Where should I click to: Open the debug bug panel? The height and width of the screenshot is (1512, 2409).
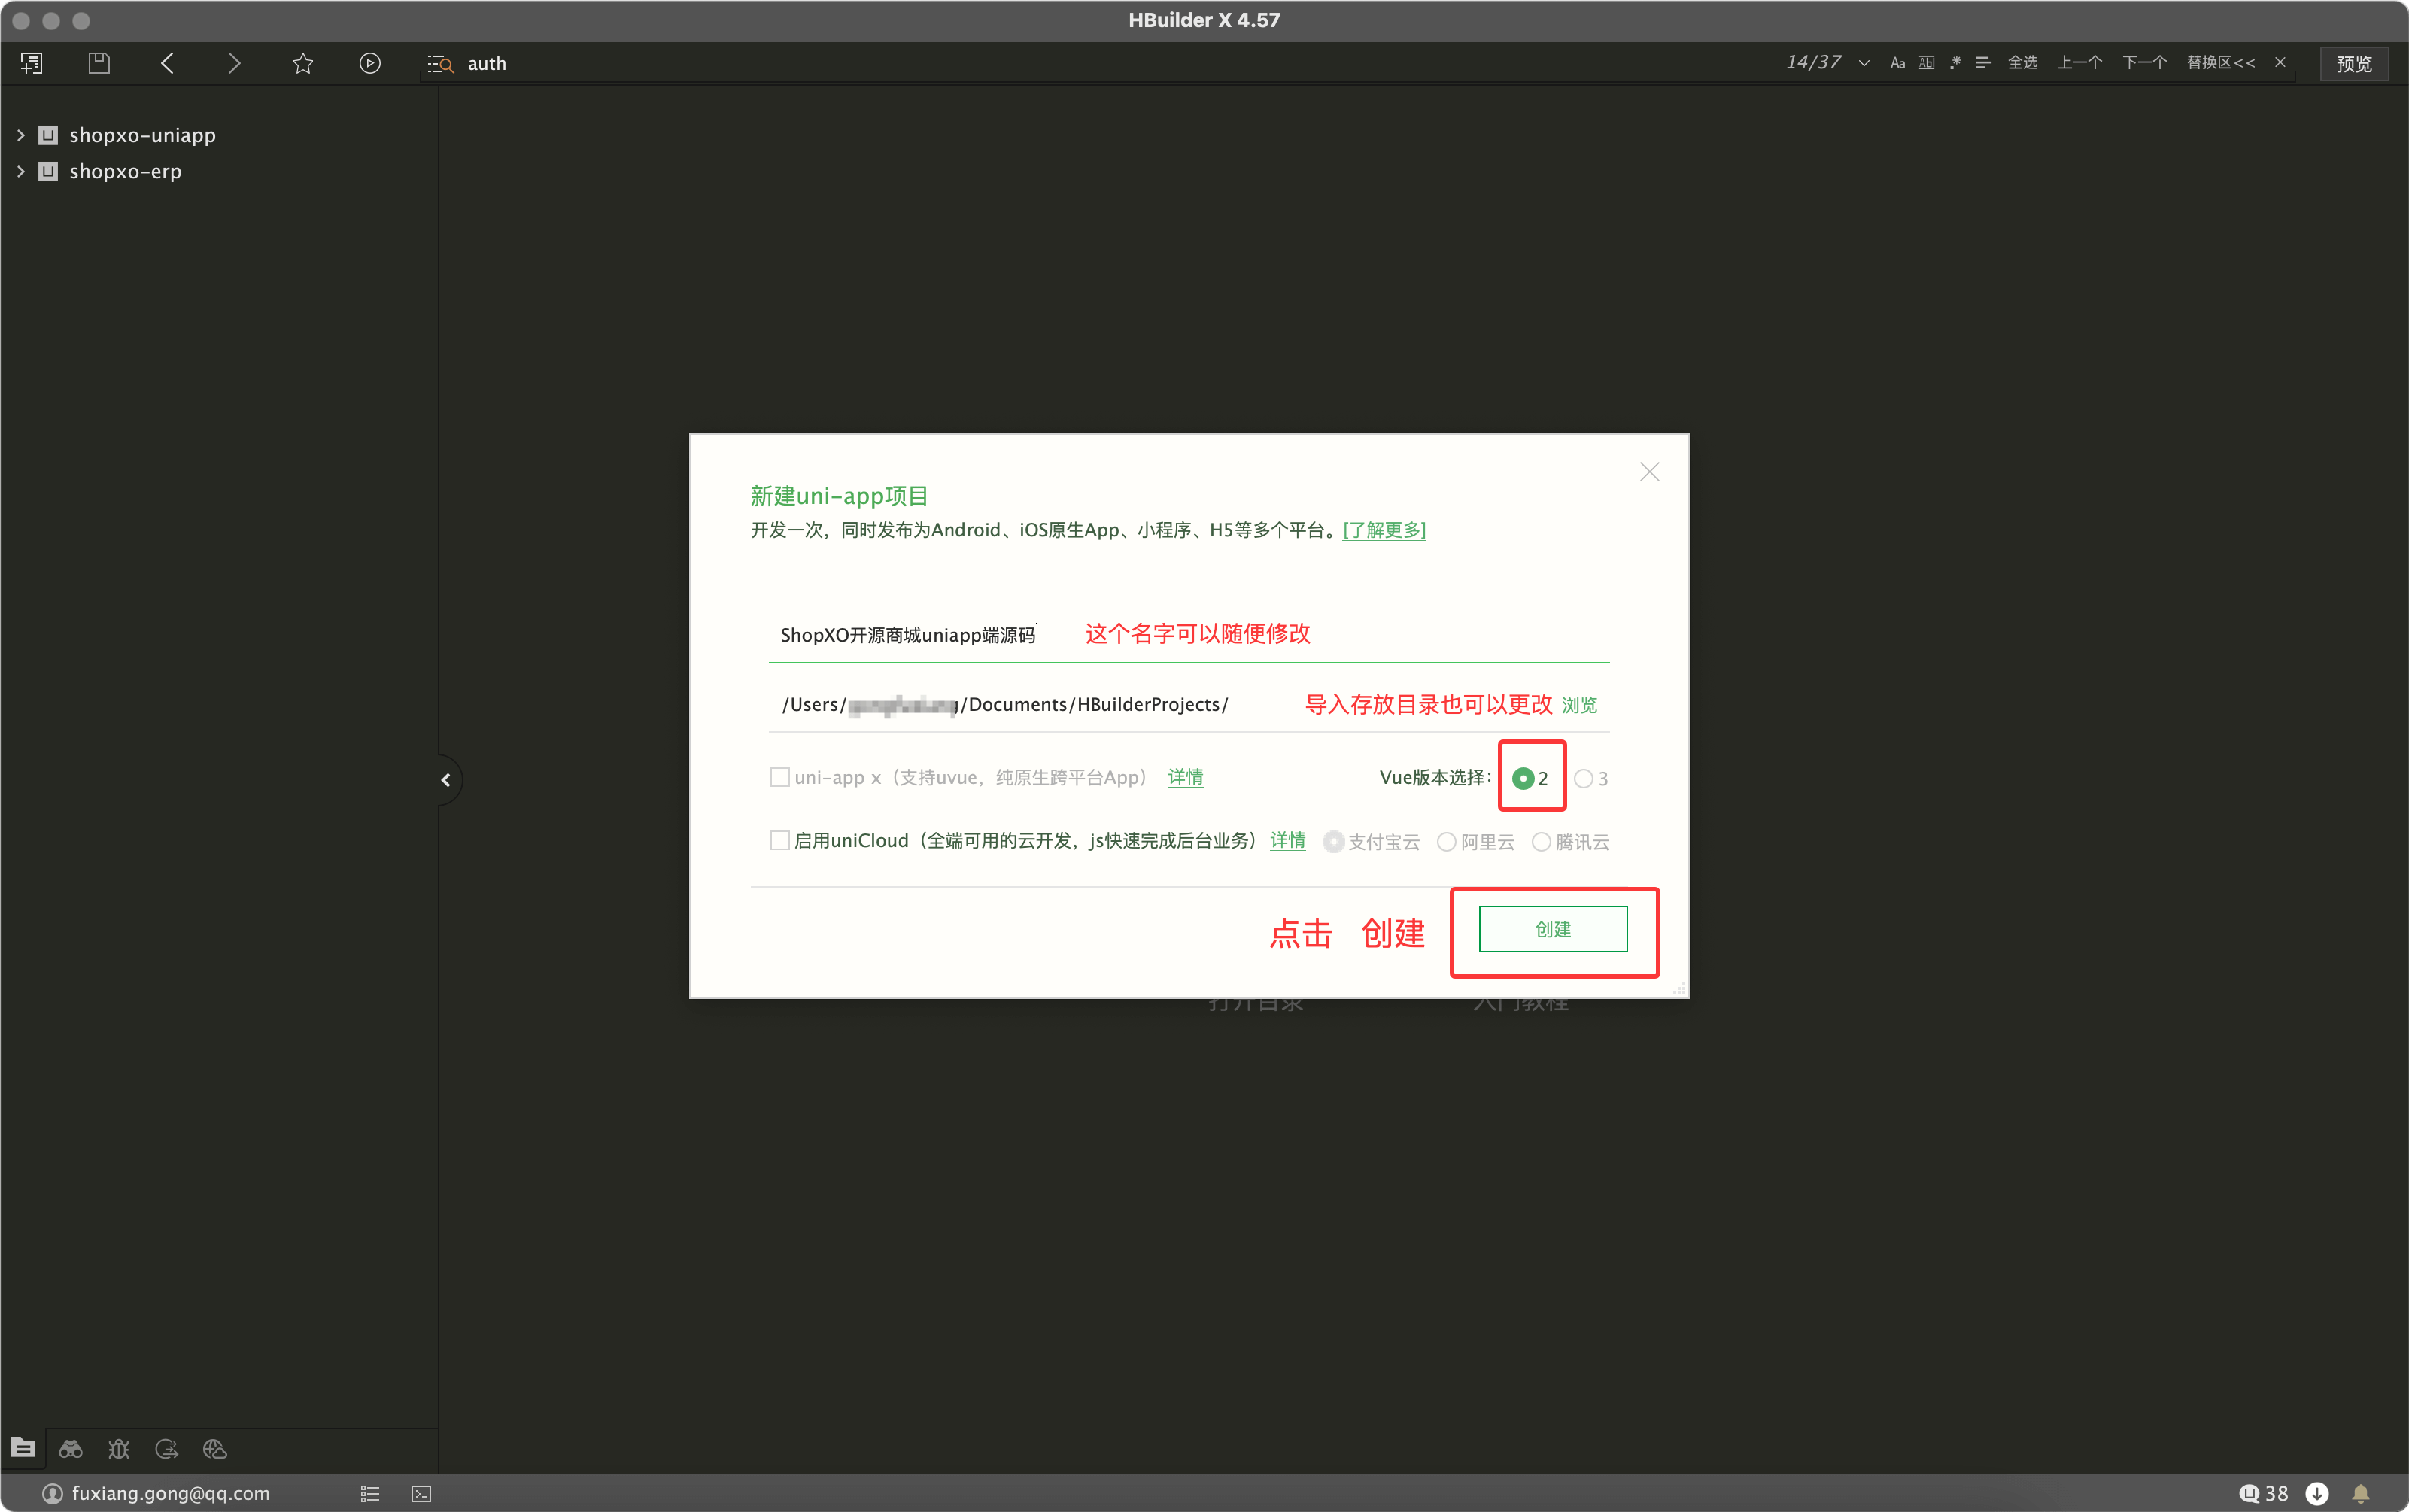point(119,1448)
